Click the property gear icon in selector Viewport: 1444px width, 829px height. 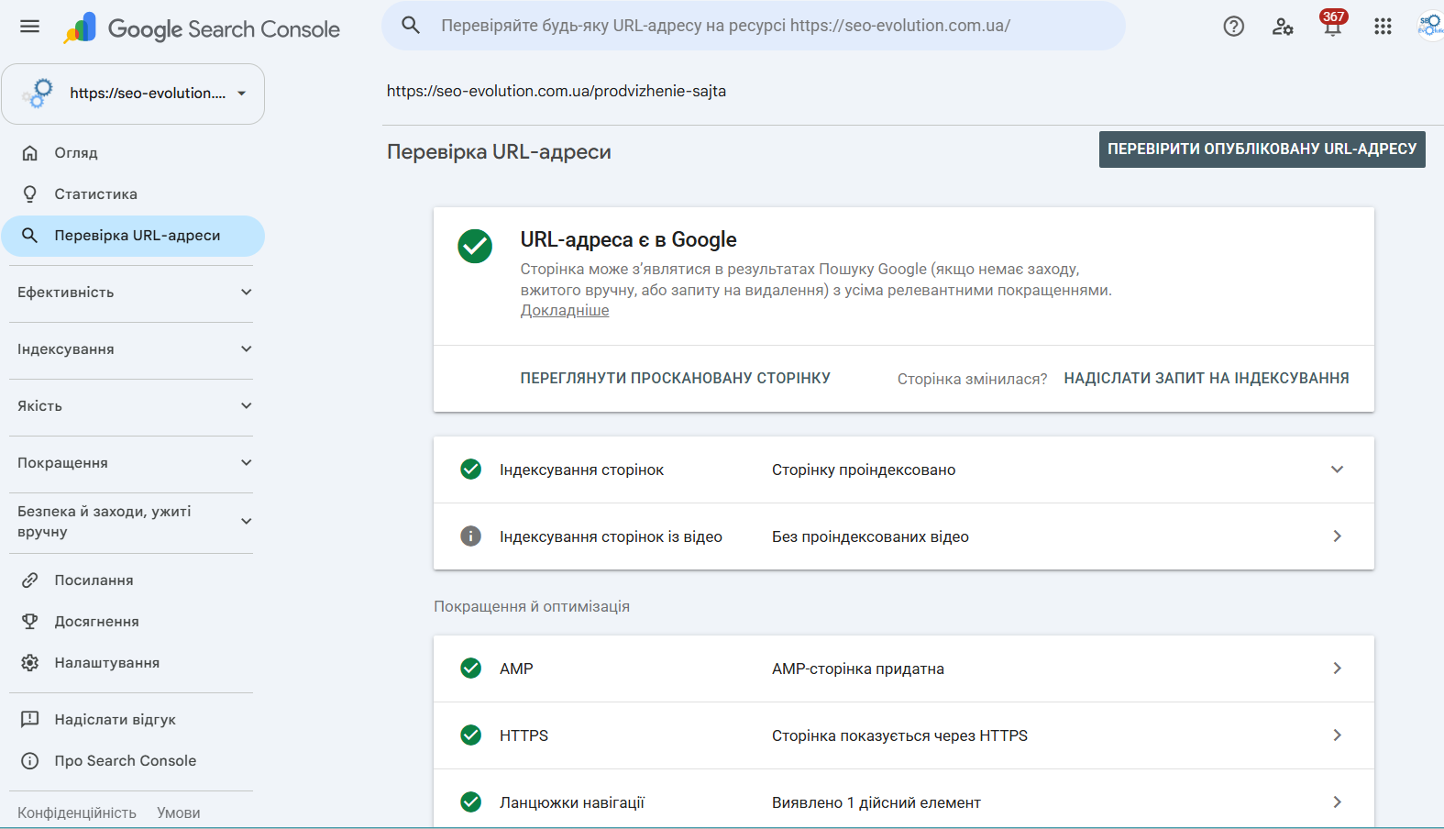click(x=39, y=93)
